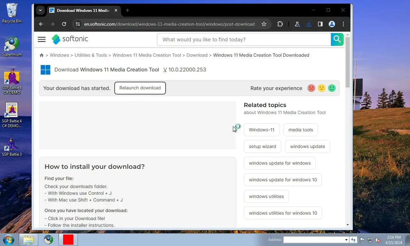Select windows utilities for windows 10 tag
Screen dimensions: 410x246
pos(283,213)
